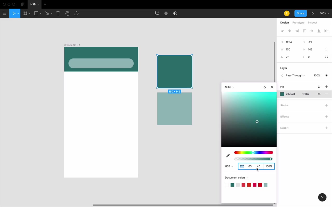Click the Figma home icon

[23, 4]
